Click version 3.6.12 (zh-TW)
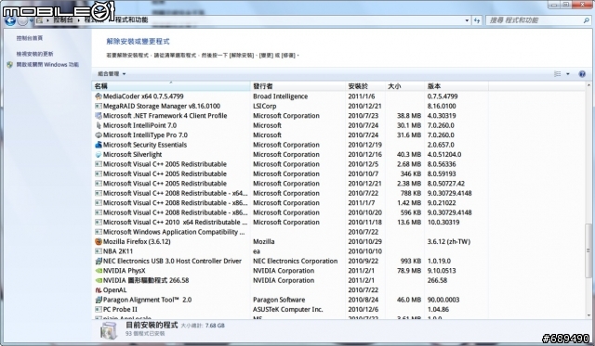The width and height of the screenshot is (595, 346). point(448,241)
